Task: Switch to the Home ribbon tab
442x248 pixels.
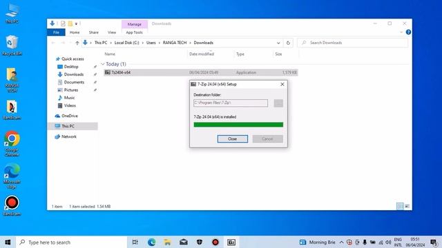Action: [x=75, y=32]
